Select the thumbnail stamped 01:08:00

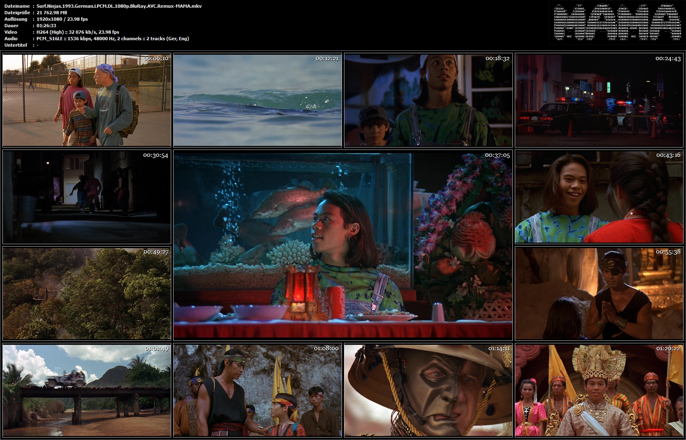pos(257,390)
